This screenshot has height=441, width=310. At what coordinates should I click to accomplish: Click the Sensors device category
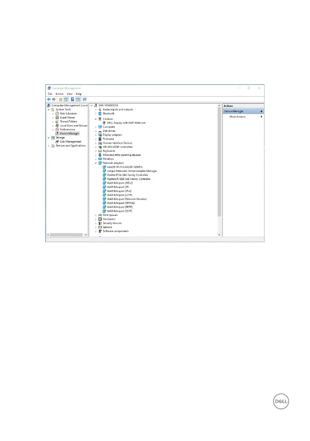tap(107, 227)
